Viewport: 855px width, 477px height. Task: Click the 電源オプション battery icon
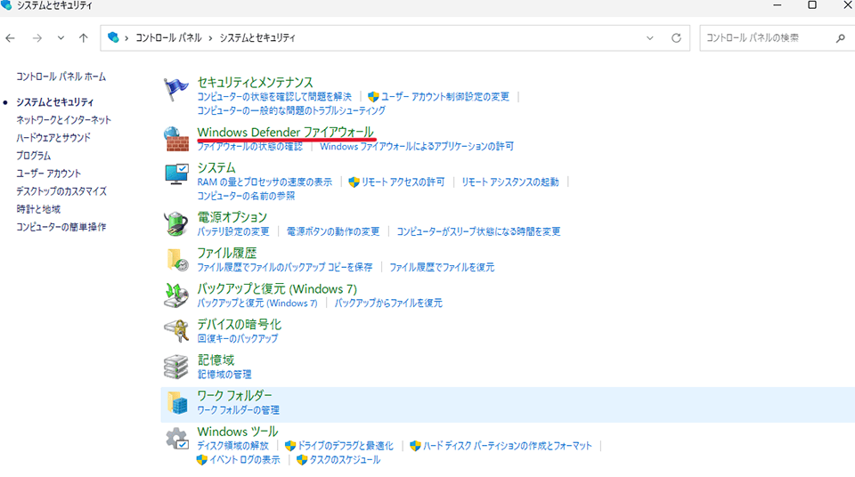pos(175,223)
